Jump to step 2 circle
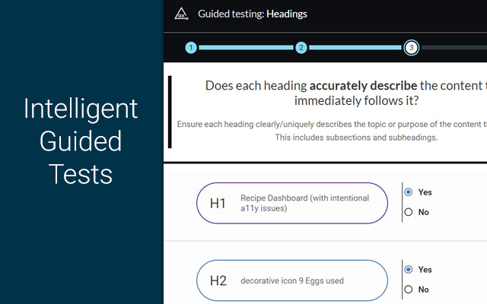This screenshot has width=487, height=304. [301, 47]
